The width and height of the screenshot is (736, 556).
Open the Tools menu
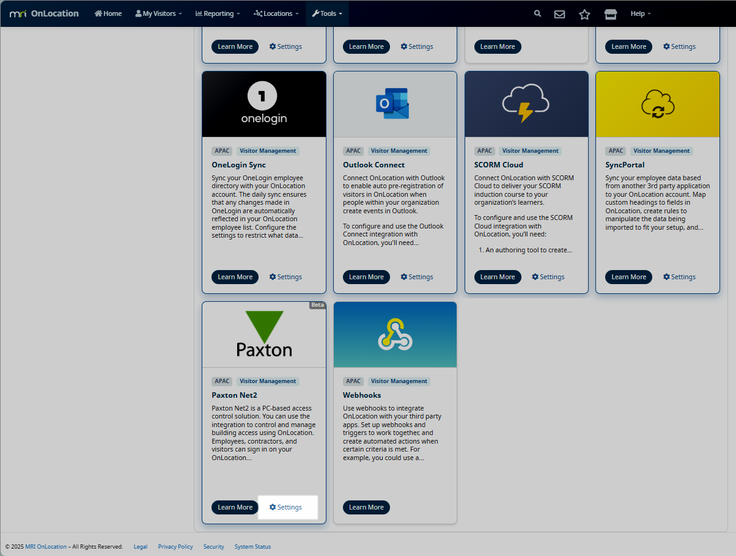tap(327, 13)
